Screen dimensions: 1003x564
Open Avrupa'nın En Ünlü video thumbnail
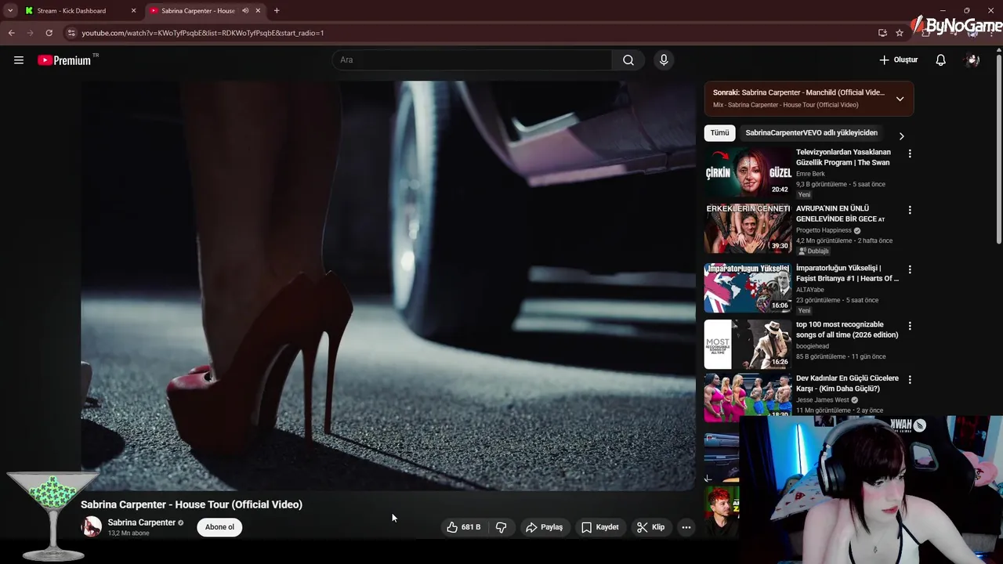click(748, 228)
